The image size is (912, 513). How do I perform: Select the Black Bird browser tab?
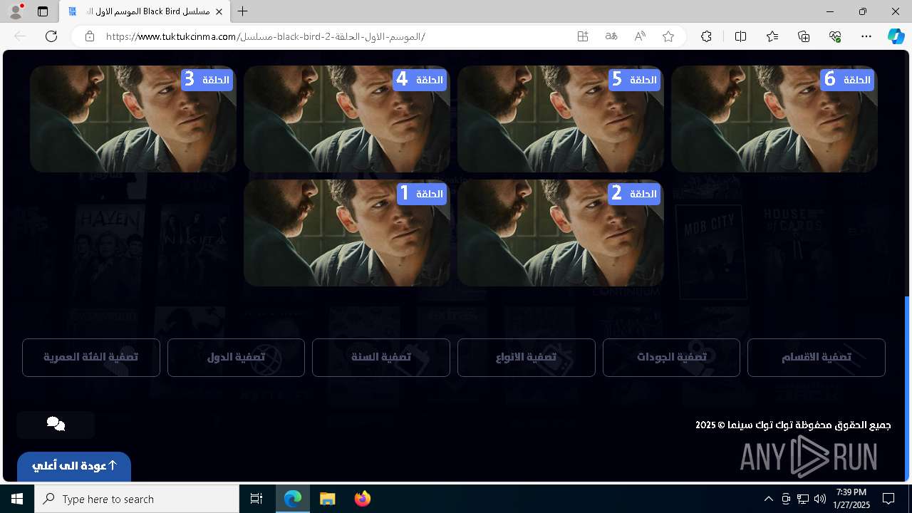146,12
